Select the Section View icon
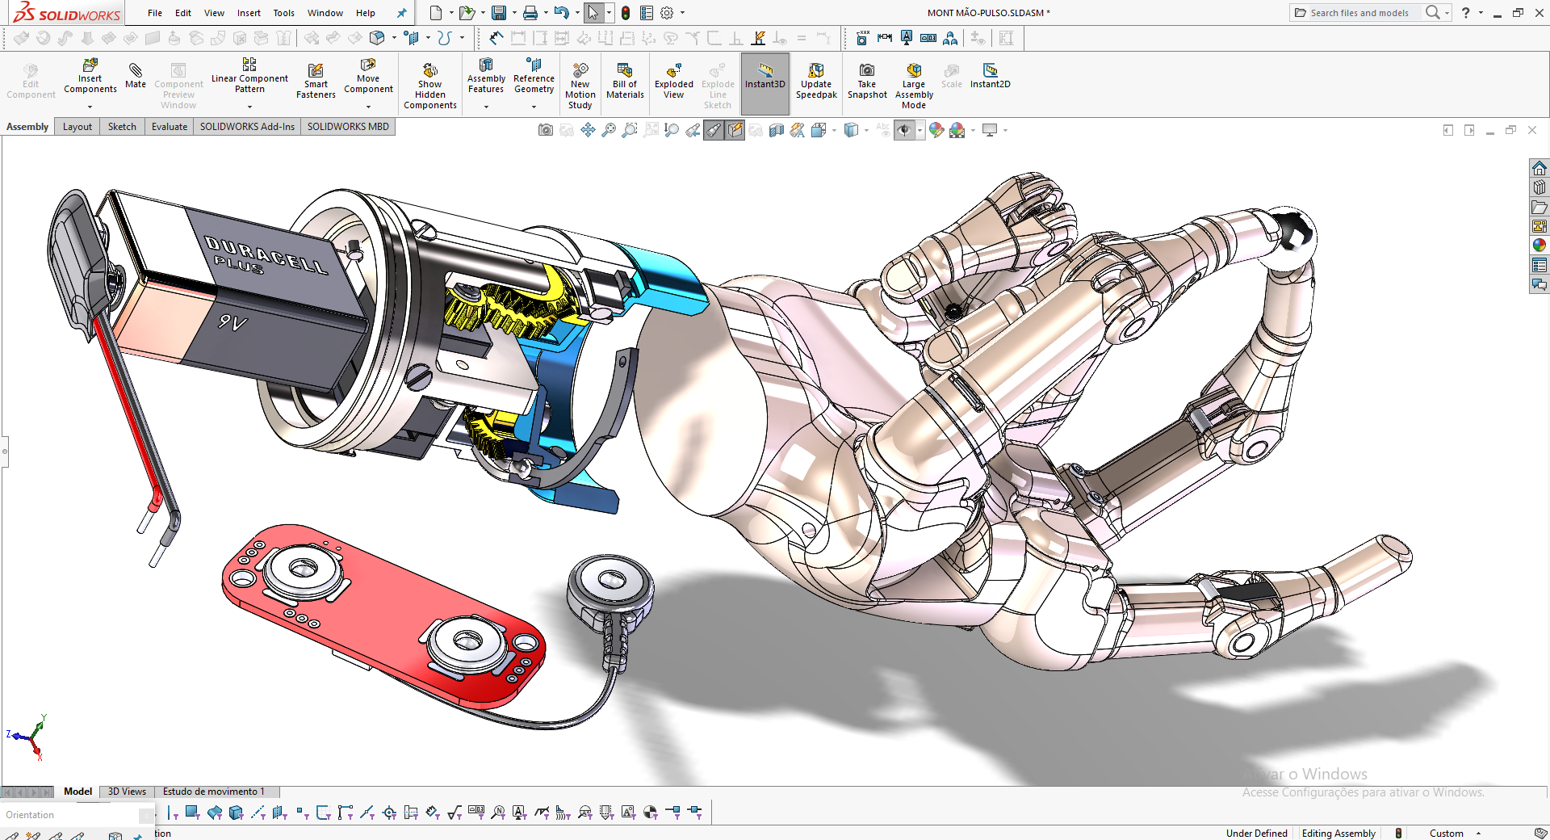 777,130
